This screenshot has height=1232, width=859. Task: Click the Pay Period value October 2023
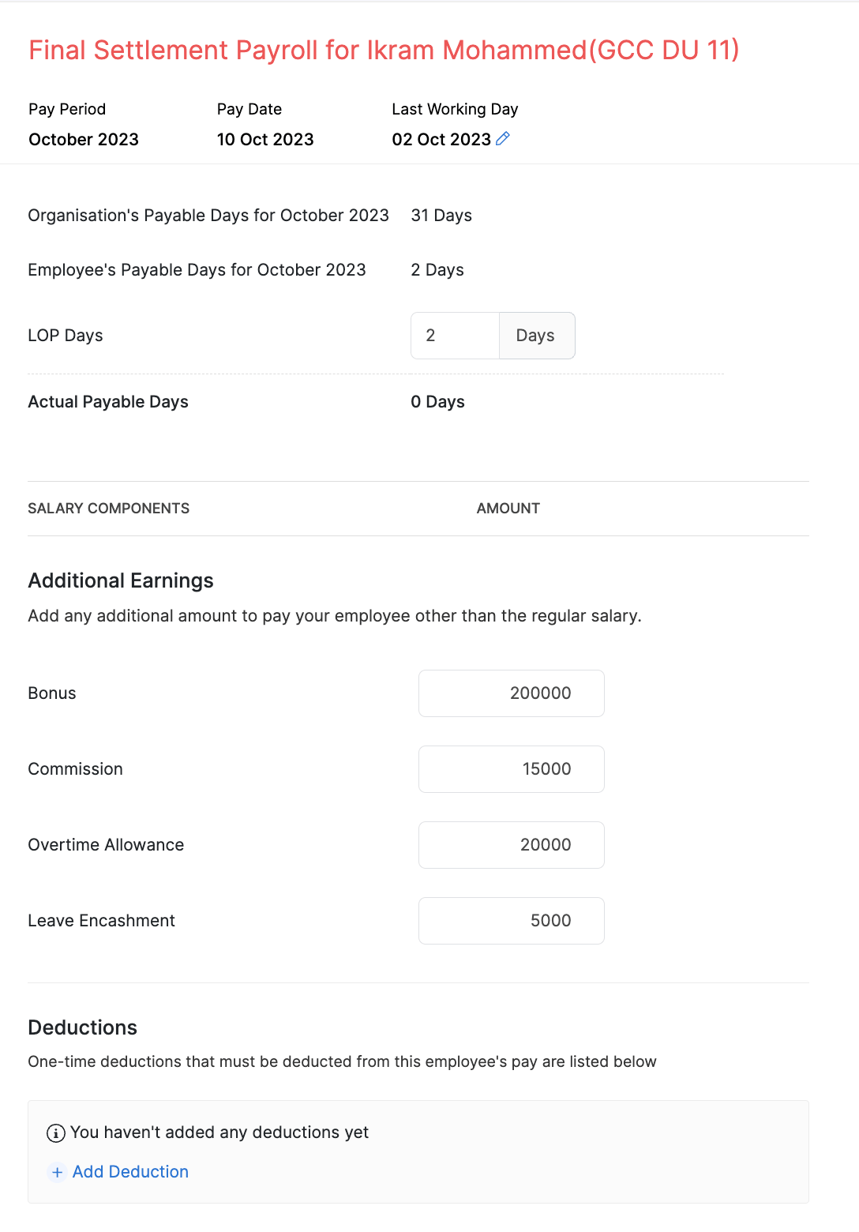(x=84, y=140)
